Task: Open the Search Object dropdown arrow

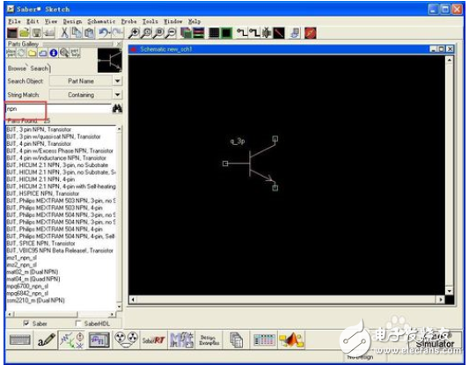Action: tap(118, 81)
